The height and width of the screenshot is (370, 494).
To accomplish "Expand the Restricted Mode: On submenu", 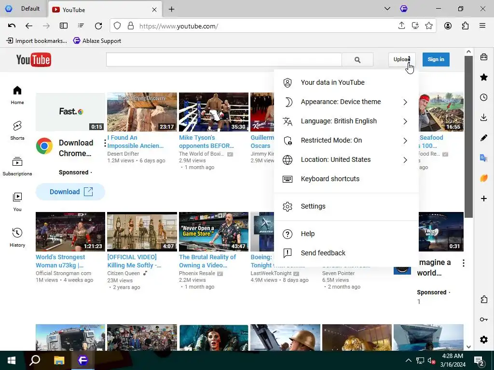I will pyautogui.click(x=346, y=140).
